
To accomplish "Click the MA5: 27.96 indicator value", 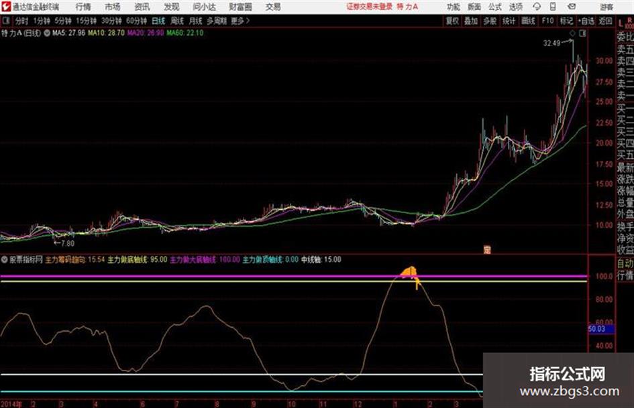I will [x=68, y=33].
